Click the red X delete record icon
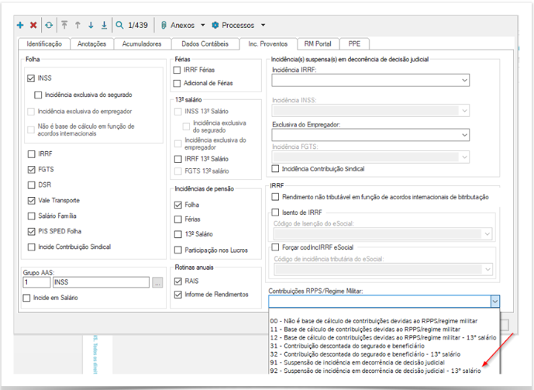 tap(33, 26)
